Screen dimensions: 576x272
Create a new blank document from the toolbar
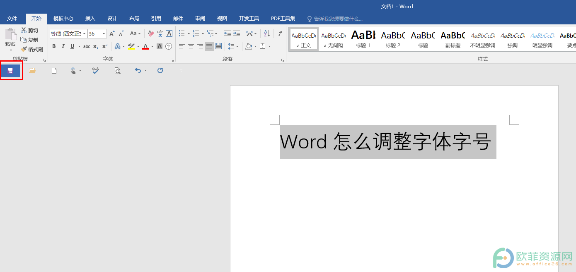pos(54,71)
